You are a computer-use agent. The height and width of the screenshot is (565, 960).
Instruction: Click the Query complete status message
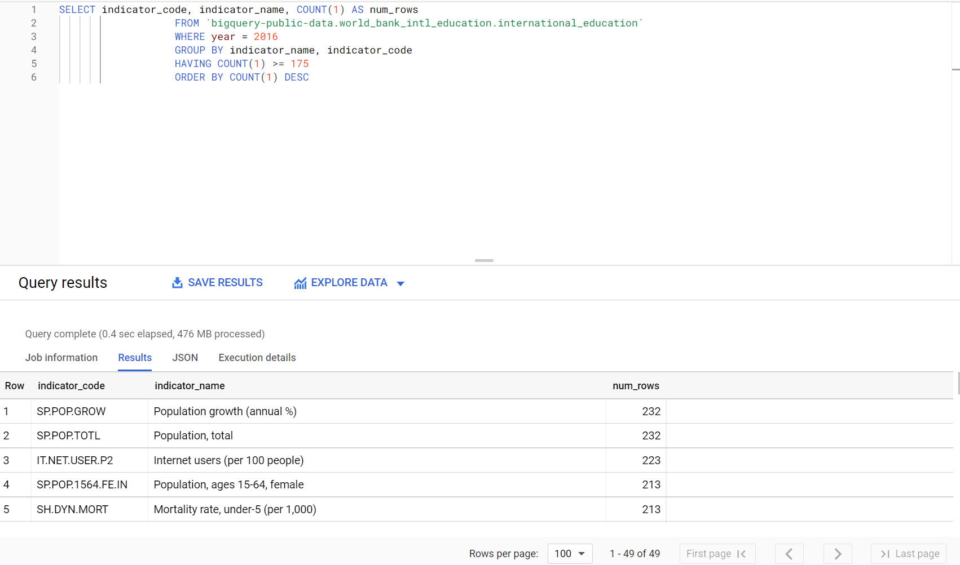[145, 334]
